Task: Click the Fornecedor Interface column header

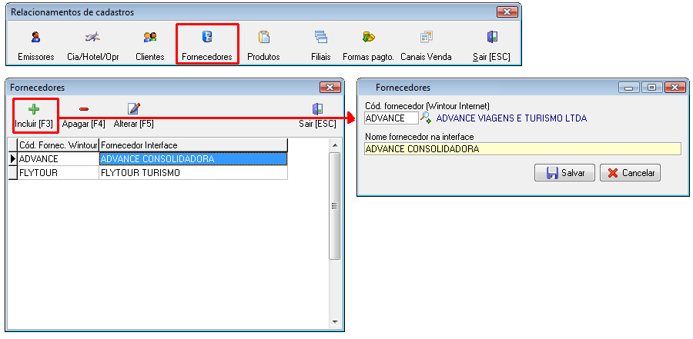Action: (193, 145)
